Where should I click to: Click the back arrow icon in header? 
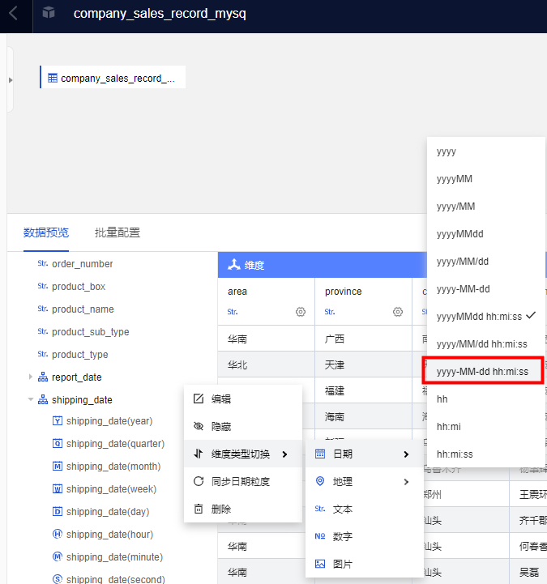point(14,14)
